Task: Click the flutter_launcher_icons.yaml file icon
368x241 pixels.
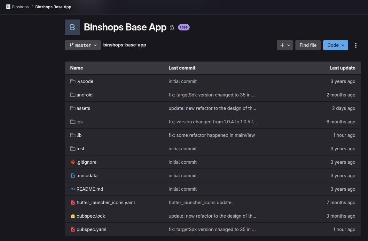Action: (x=73, y=203)
